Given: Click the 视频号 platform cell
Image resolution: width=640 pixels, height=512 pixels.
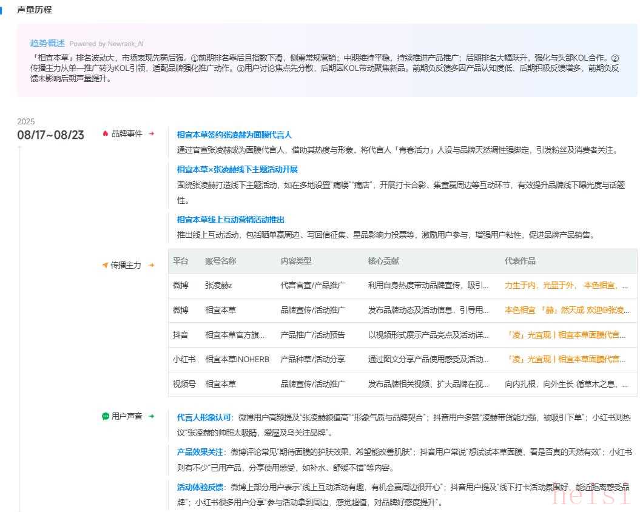Looking at the screenshot, I should point(184,384).
